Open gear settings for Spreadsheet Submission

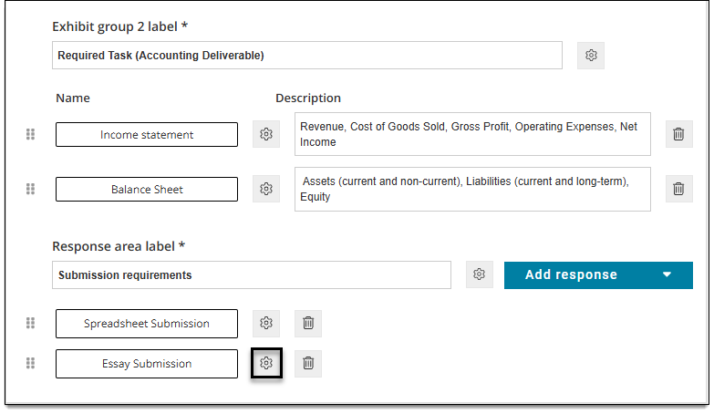point(266,324)
